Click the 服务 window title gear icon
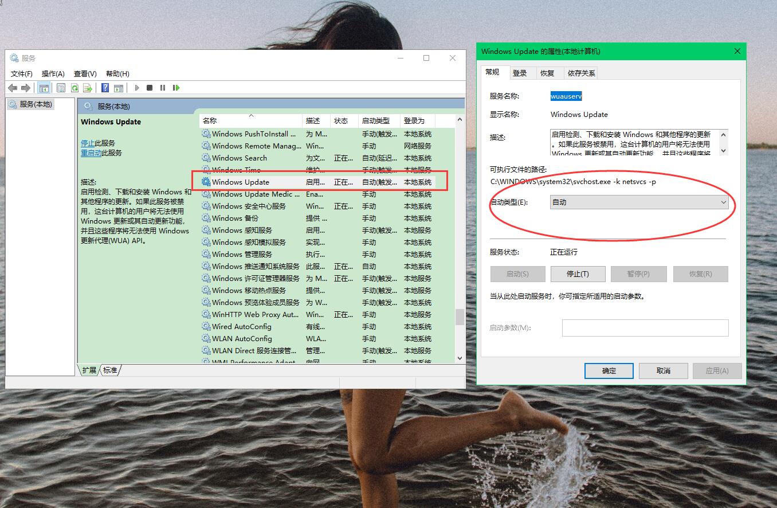The height and width of the screenshot is (508, 777). point(14,58)
